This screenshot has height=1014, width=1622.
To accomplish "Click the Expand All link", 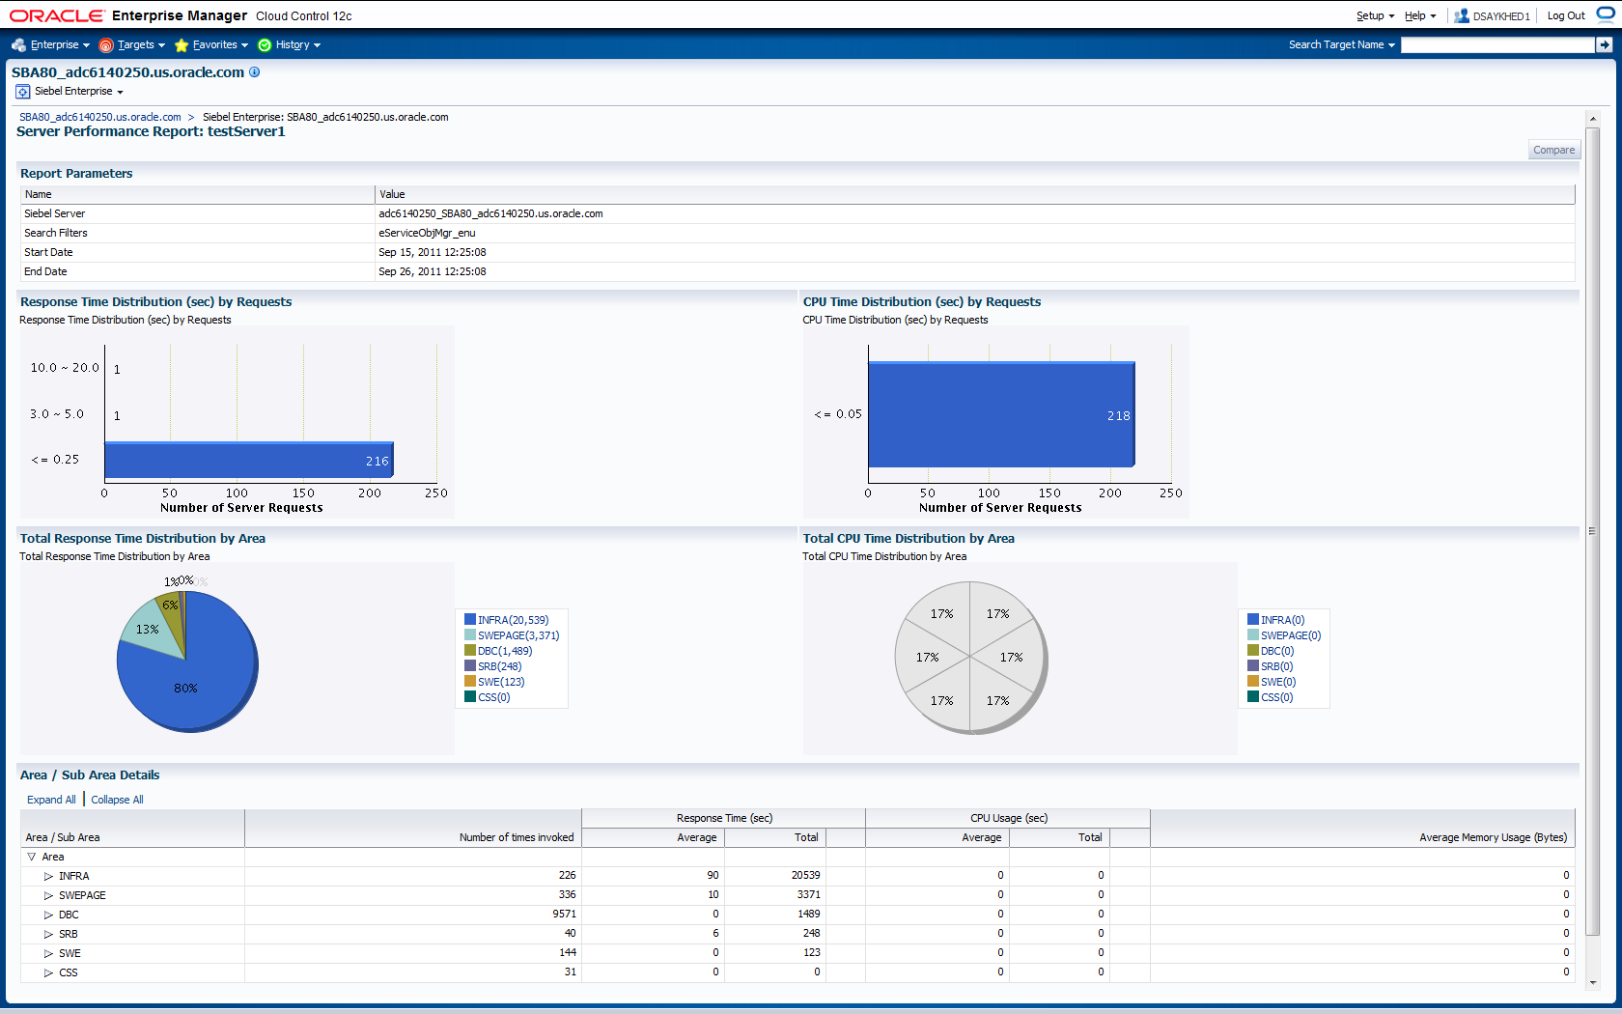I will point(51,800).
